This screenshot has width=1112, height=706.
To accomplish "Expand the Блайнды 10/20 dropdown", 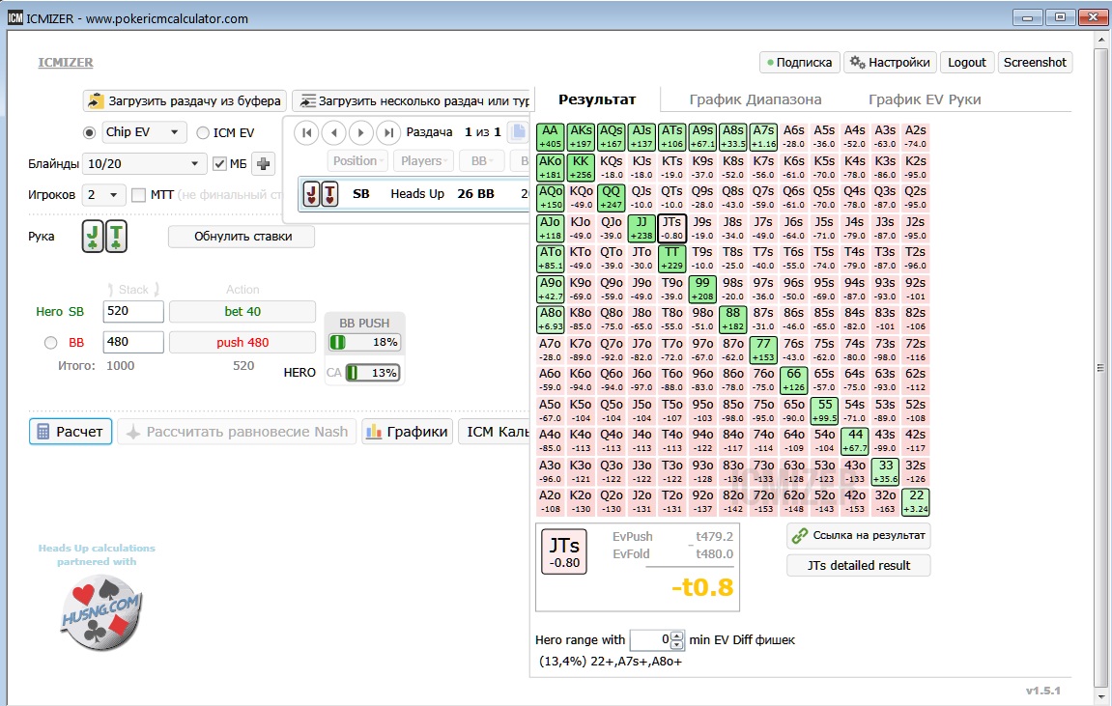I will [x=144, y=164].
